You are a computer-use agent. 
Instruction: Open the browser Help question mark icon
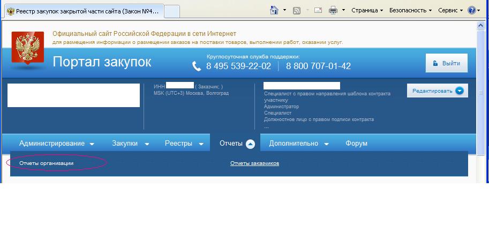tap(471, 10)
